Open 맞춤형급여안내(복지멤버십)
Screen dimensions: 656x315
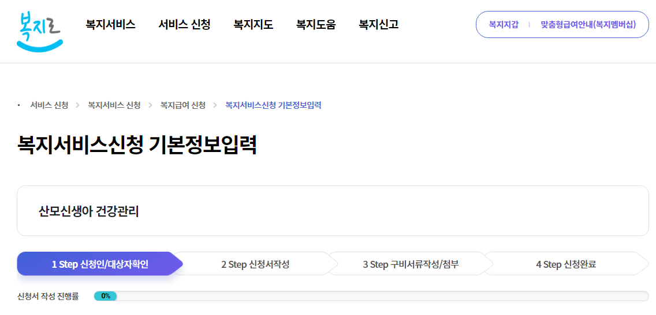click(x=588, y=25)
